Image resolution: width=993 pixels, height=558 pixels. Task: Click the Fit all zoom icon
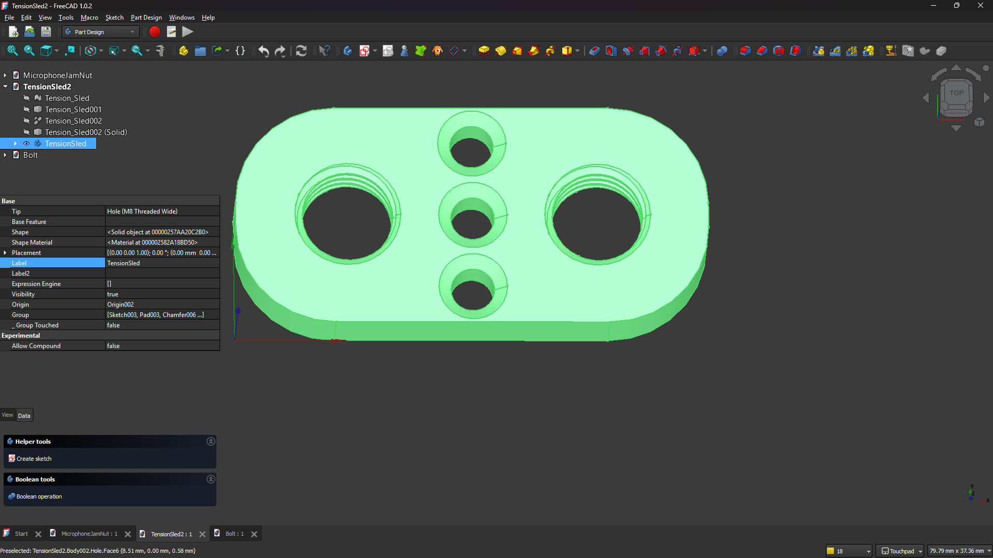(12, 51)
